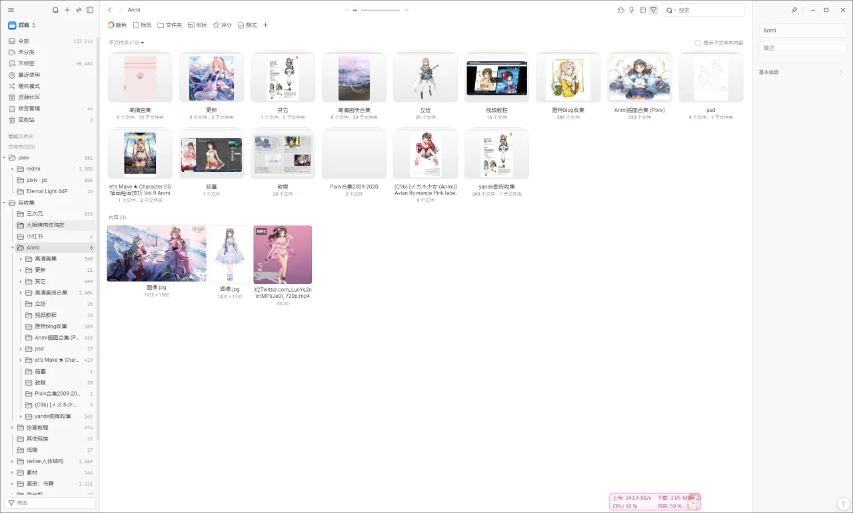
Task: Open the 颜色 color filter
Action: pyautogui.click(x=117, y=25)
